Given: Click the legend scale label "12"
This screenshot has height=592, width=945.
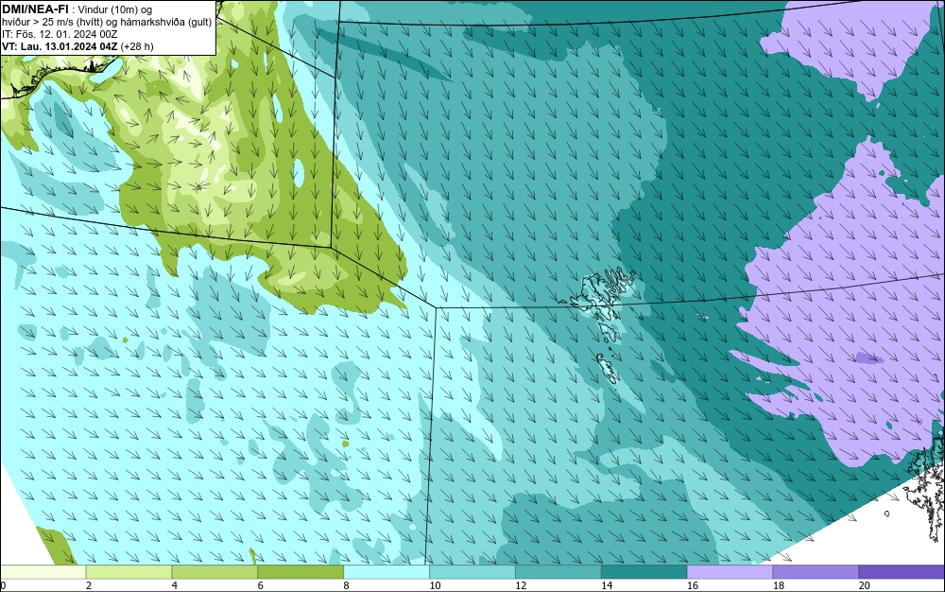Looking at the screenshot, I should click(522, 585).
